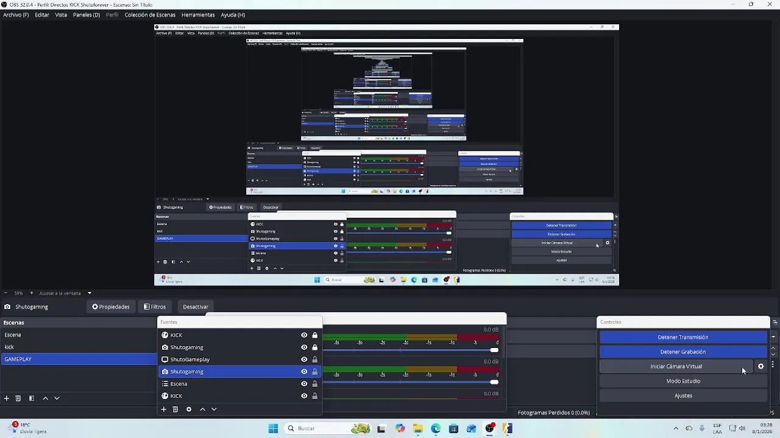Open Microsoft Store from the taskbar
The width and height of the screenshot is (780, 438).
(453, 428)
